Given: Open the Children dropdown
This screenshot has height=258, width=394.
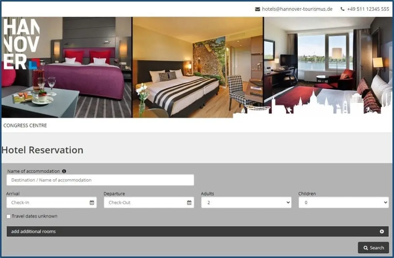Looking at the screenshot, I should click(343, 203).
